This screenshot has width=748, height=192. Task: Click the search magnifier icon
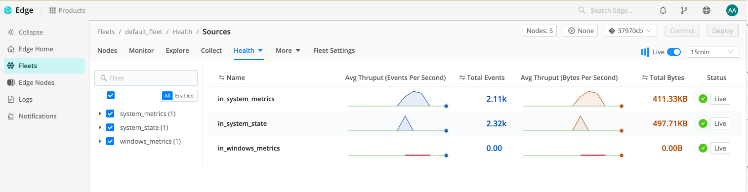[x=582, y=10]
